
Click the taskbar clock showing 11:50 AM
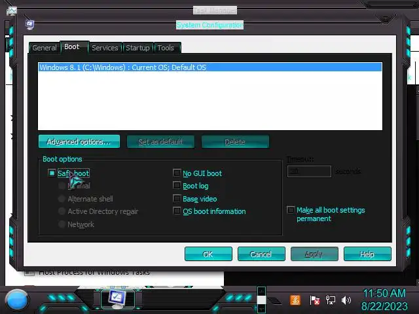point(384,300)
